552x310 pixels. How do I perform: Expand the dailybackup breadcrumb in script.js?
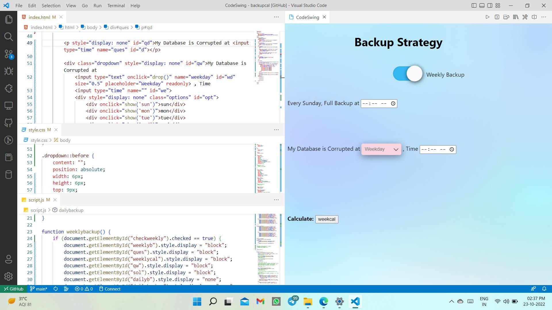click(x=68, y=210)
